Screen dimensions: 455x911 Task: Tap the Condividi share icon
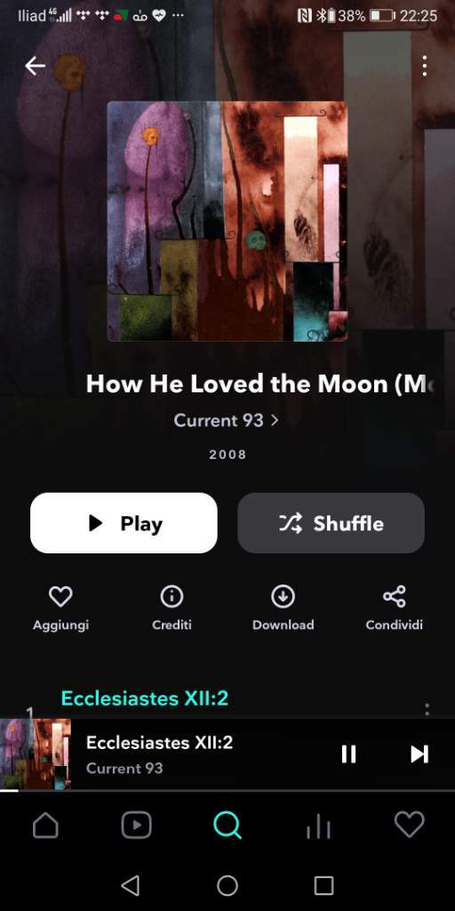coord(394,597)
